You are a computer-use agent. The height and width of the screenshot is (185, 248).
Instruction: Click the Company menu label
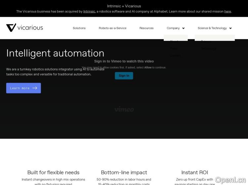[173, 28]
